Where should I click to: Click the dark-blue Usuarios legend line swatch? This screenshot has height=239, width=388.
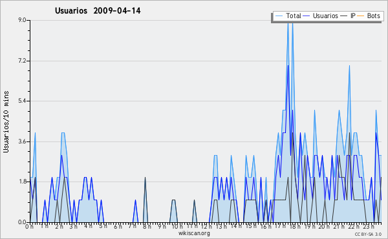(307, 16)
